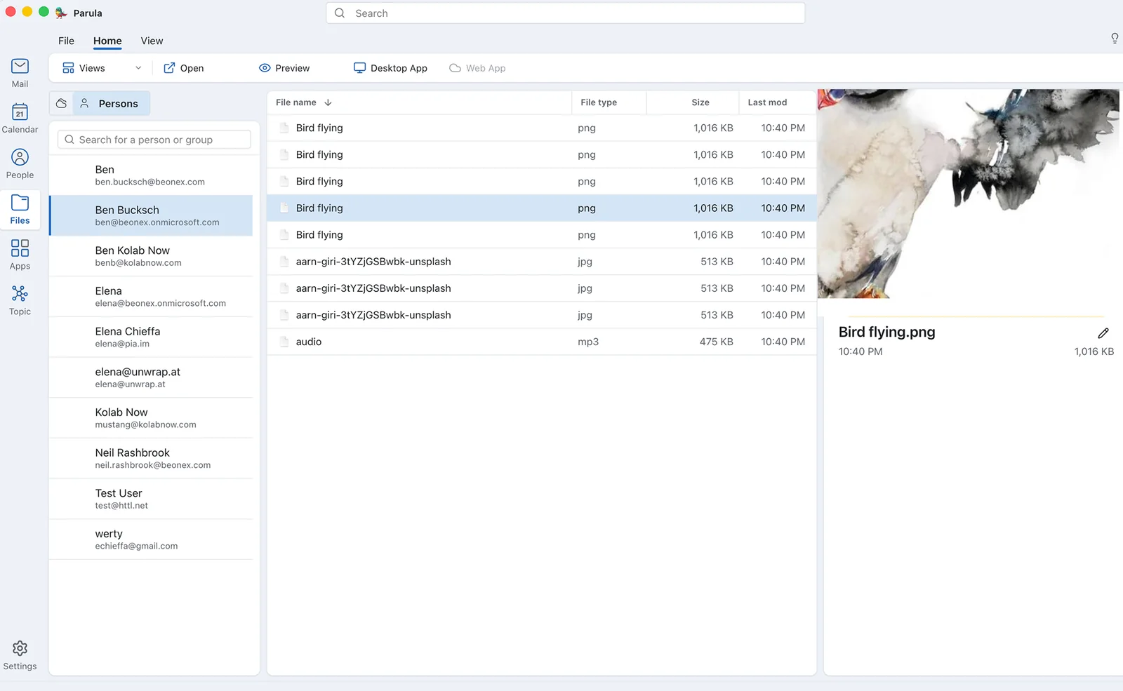Click the Web App toolbar button

click(477, 68)
